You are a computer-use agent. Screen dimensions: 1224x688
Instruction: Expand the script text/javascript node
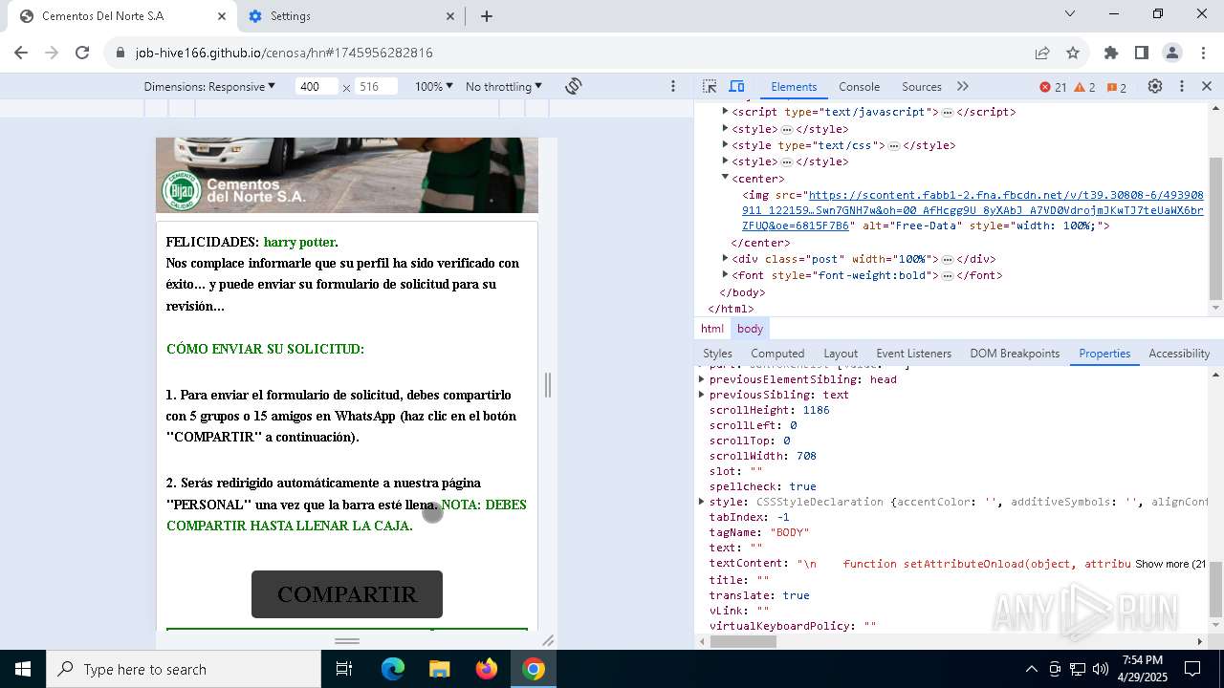pos(725,112)
